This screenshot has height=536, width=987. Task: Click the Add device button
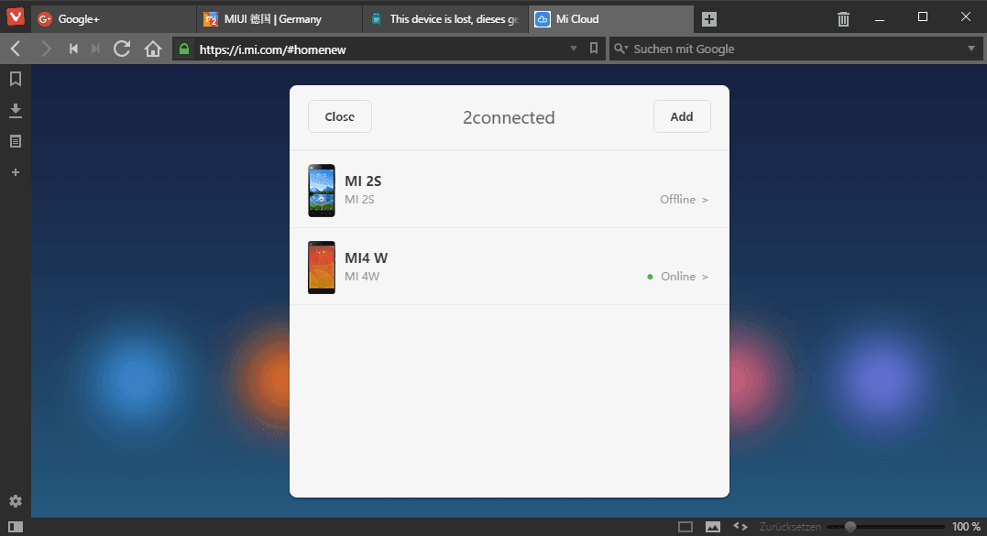pos(682,116)
